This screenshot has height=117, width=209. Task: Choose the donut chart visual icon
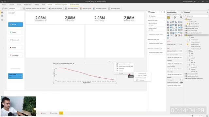point(179,27)
